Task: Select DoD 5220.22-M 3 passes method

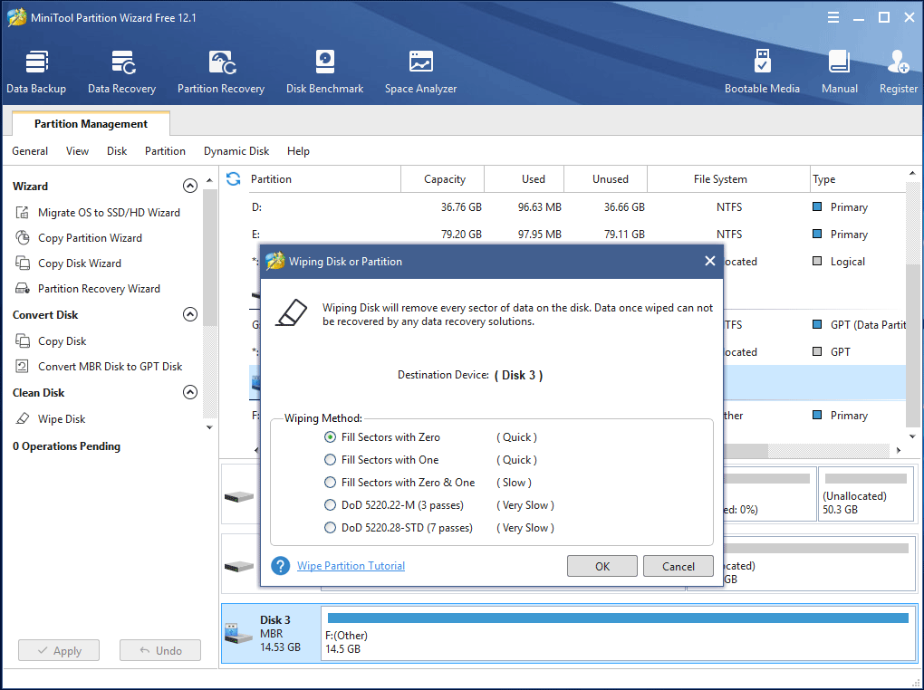Action: tap(331, 505)
